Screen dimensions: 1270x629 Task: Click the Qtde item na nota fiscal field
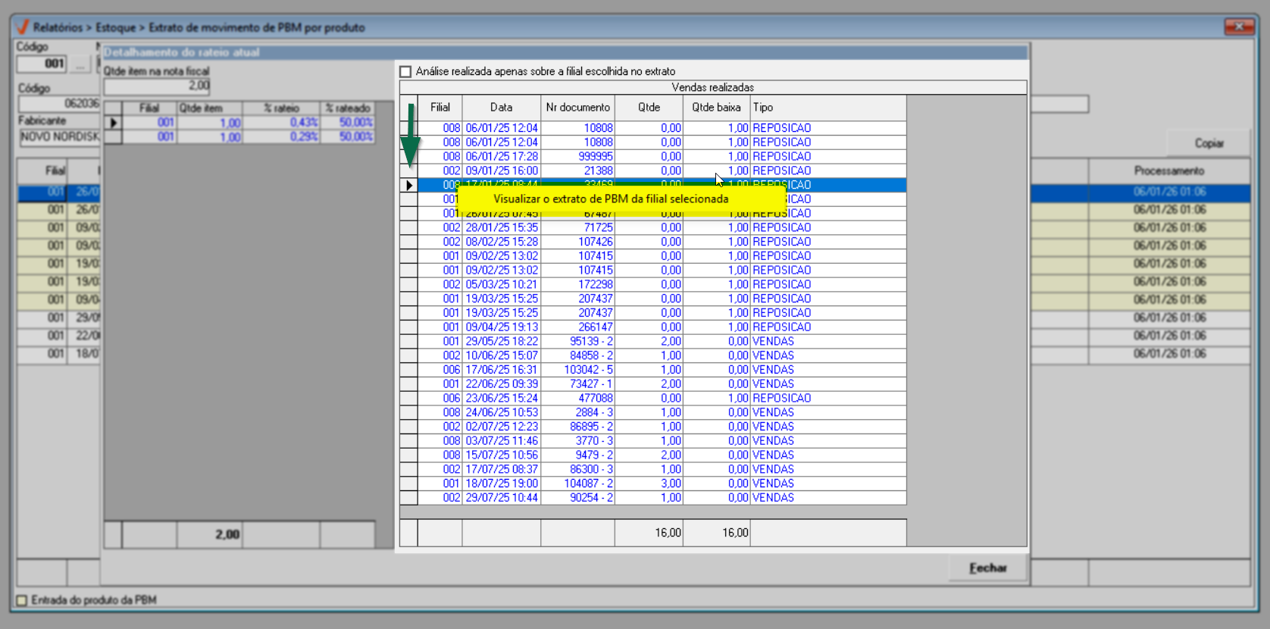[x=157, y=86]
